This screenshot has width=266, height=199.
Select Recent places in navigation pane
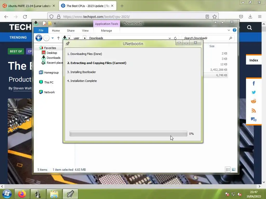(55, 63)
